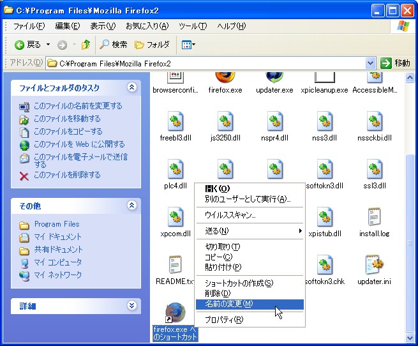Viewport: 418px width, 346px height.
Task: Go up one folder level icon
Action: click(x=86, y=45)
